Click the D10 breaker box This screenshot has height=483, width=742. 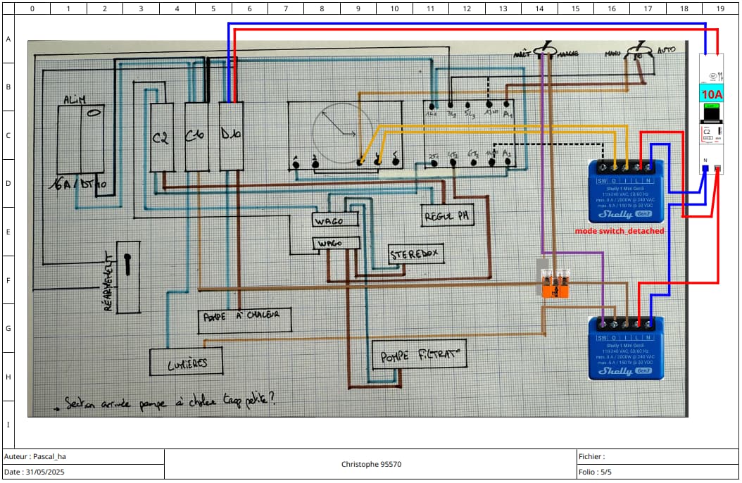(232, 136)
